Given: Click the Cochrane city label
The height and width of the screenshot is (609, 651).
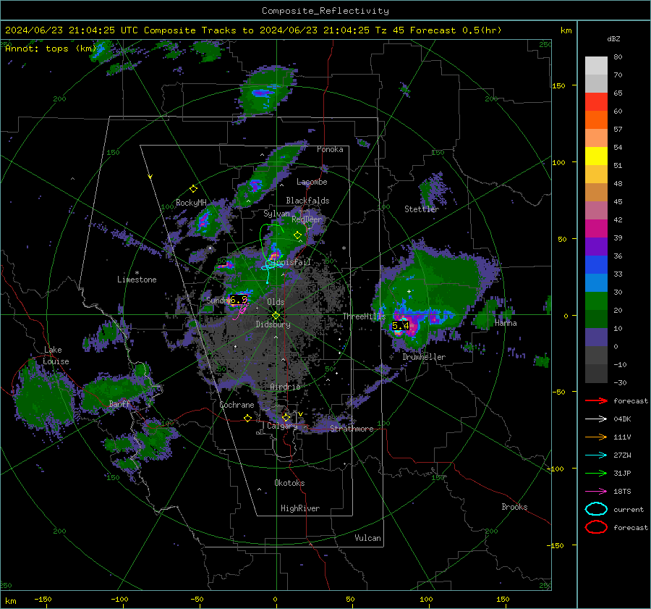Looking at the screenshot, I should coord(237,405).
